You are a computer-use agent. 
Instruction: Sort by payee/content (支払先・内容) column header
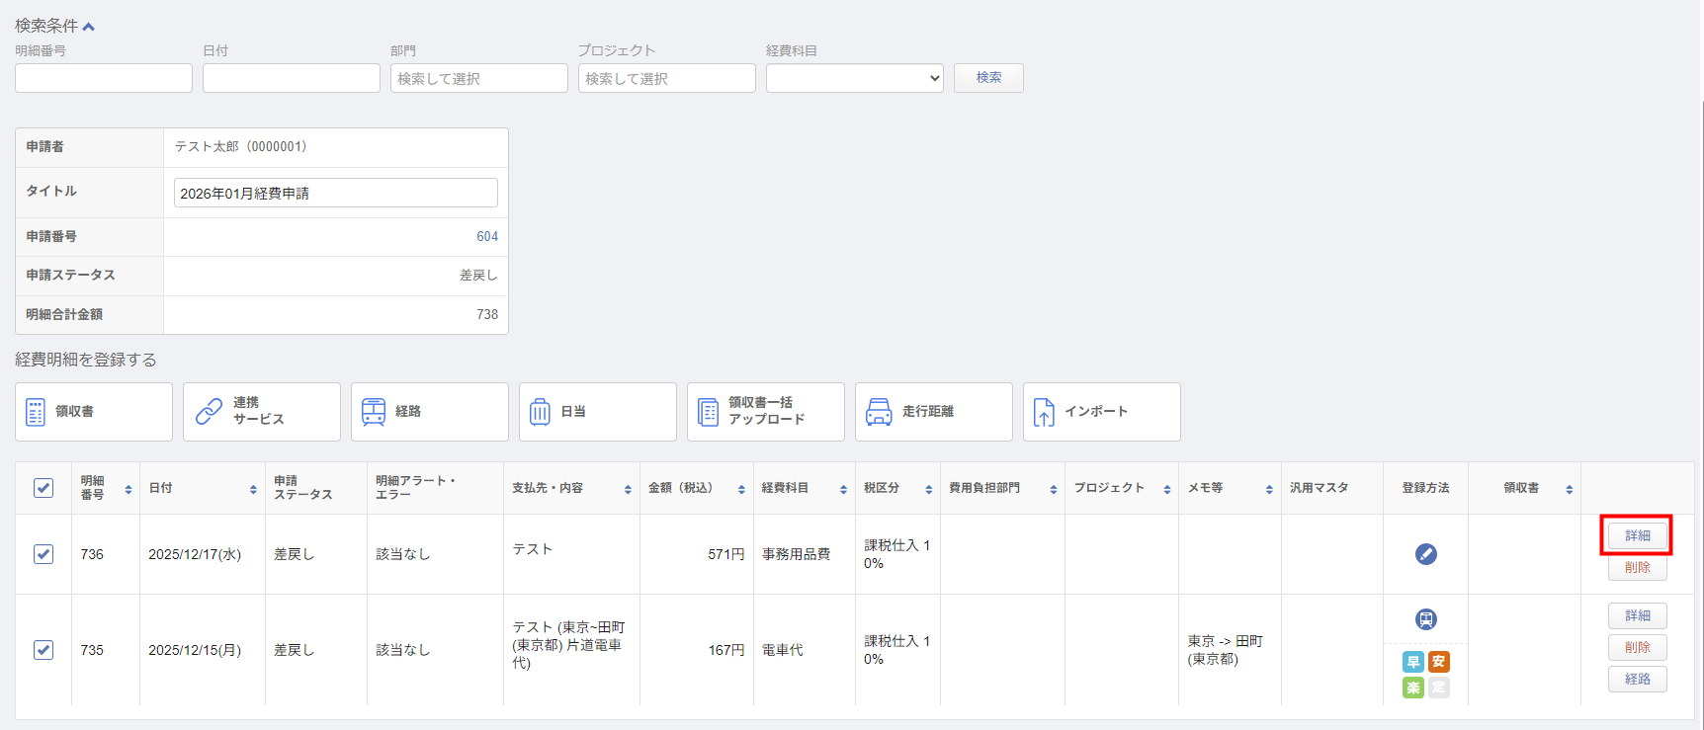coord(628,489)
